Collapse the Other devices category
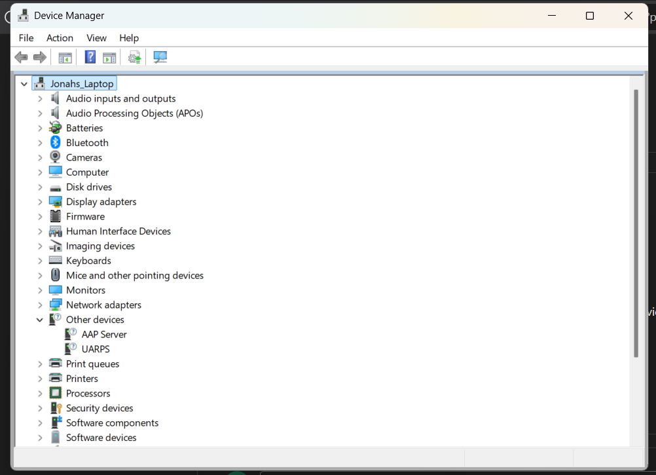The image size is (656, 475). click(x=40, y=320)
